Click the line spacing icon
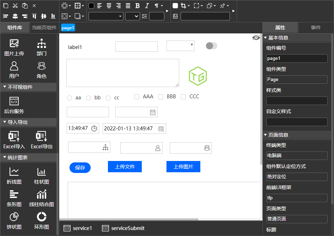Image resolution: width=334 pixels, height=236 pixels. point(144,16)
